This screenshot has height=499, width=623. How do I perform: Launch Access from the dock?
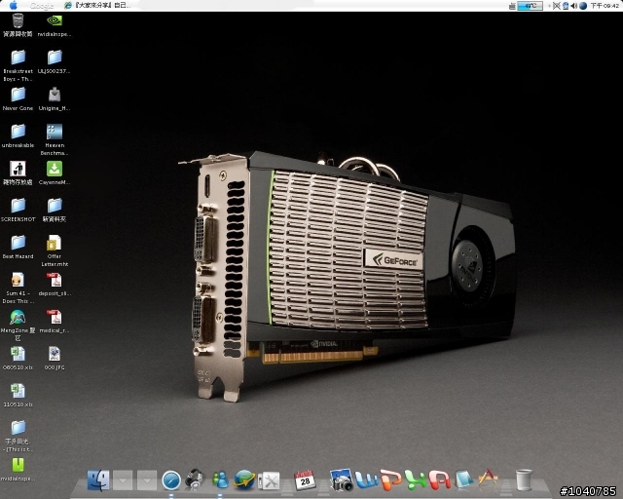(x=440, y=480)
